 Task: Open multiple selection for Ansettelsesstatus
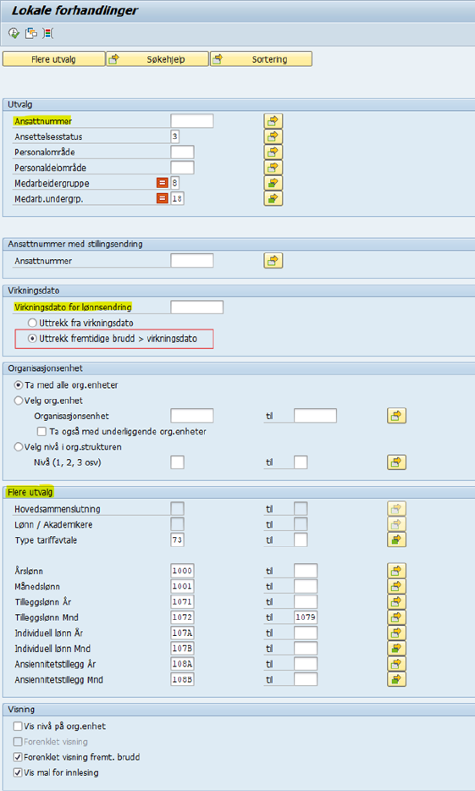click(273, 136)
